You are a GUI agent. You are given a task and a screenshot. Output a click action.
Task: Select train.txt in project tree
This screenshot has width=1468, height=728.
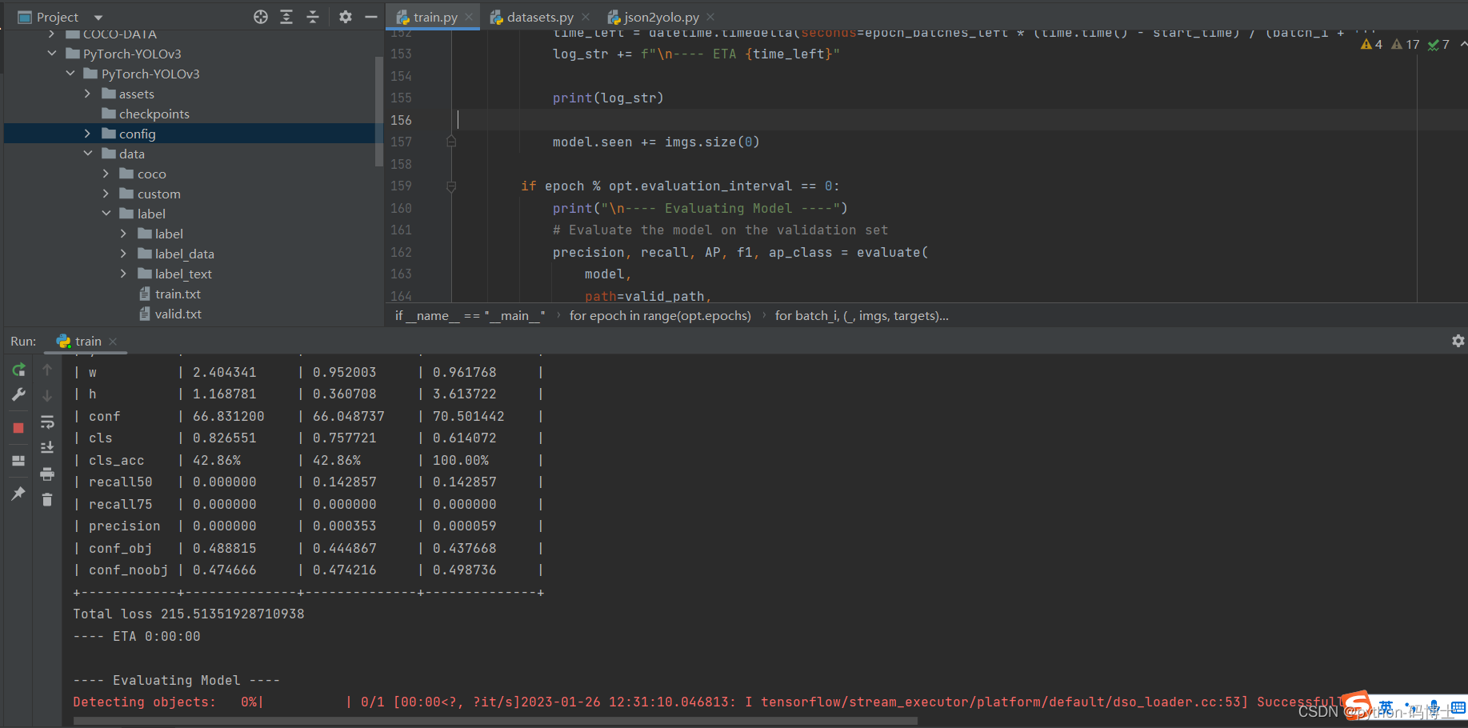point(178,294)
